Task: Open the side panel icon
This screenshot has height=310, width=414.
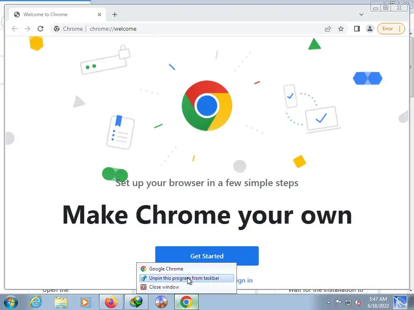Action: tap(357, 29)
